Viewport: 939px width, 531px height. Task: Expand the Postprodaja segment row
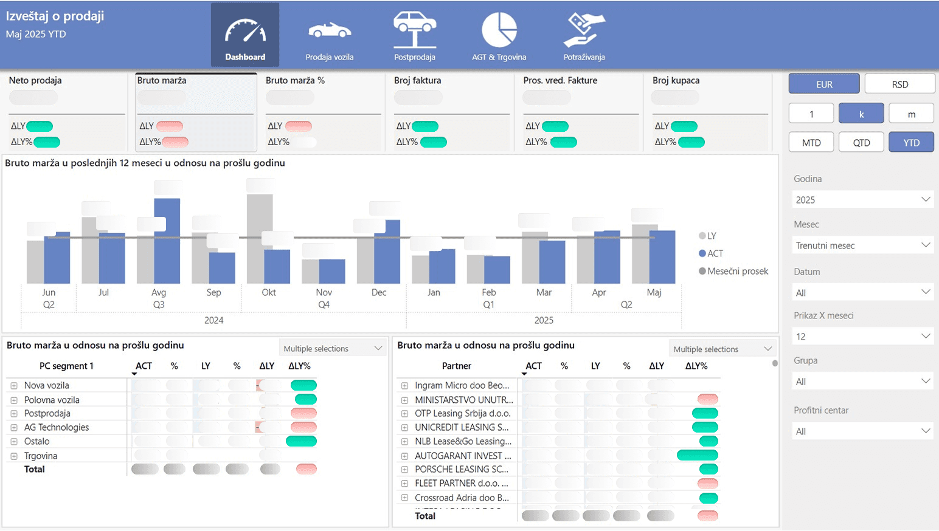(13, 413)
